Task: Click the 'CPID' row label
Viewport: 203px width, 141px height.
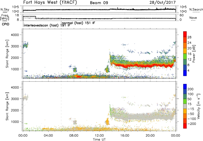Action: tap(5, 24)
